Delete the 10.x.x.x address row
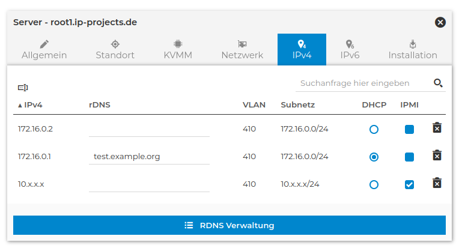This screenshot has height=251, width=459. [x=437, y=183]
